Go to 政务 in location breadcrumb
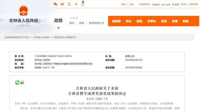 [x=82, y=23]
